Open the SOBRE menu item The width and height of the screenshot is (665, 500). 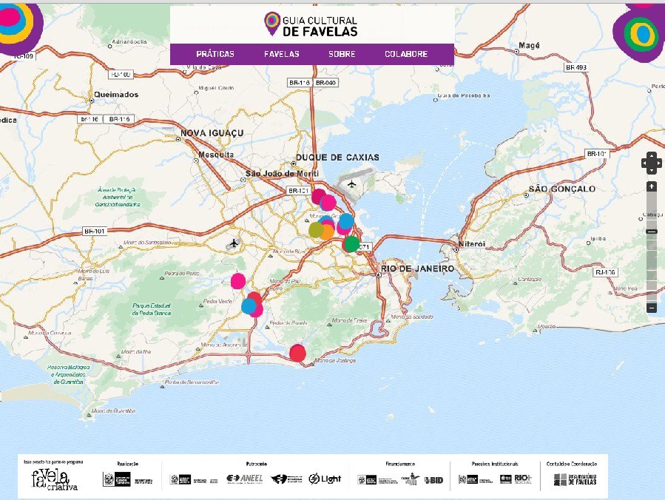tap(342, 54)
